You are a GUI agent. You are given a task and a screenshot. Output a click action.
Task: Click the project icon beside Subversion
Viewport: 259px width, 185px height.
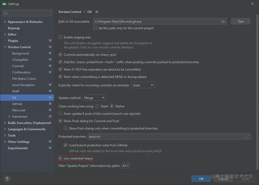tap(50, 116)
